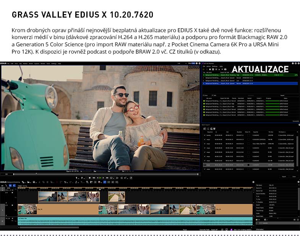Image resolution: width=300 pixels, height=236 pixels.
Task: Open the Clip menu in EDIUS
Action: (20, 63)
